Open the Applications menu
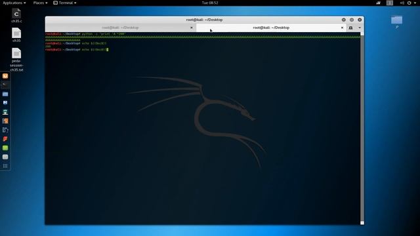Viewport: 420px width, 236px height. 14,3
